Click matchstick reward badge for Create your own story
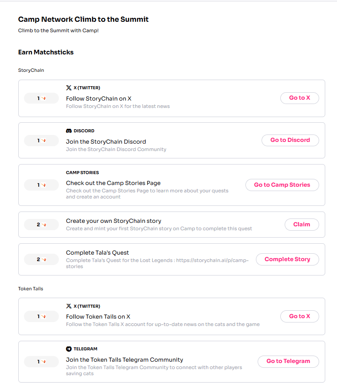This screenshot has height=383, width=337. tap(41, 225)
